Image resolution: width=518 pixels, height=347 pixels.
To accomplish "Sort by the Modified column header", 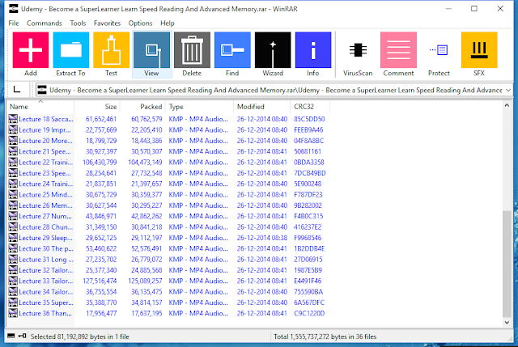I will 262,107.
